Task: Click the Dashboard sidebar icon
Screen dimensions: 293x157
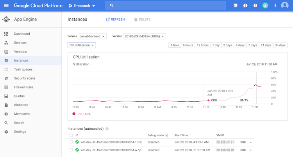Action: point(6,34)
